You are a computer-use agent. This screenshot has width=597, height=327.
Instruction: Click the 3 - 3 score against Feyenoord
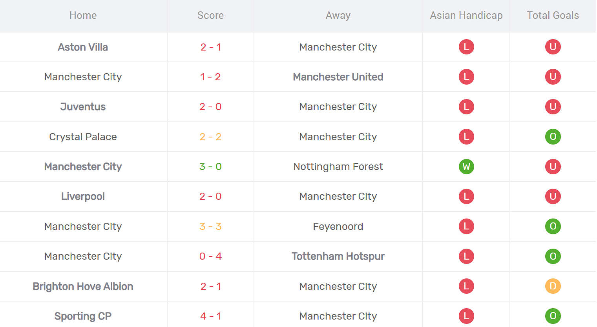pyautogui.click(x=210, y=226)
